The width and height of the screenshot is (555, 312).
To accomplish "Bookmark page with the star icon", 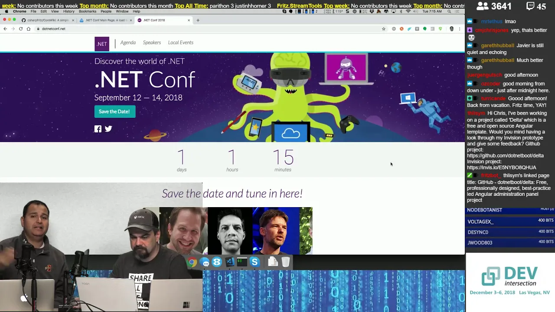I will click(x=384, y=29).
